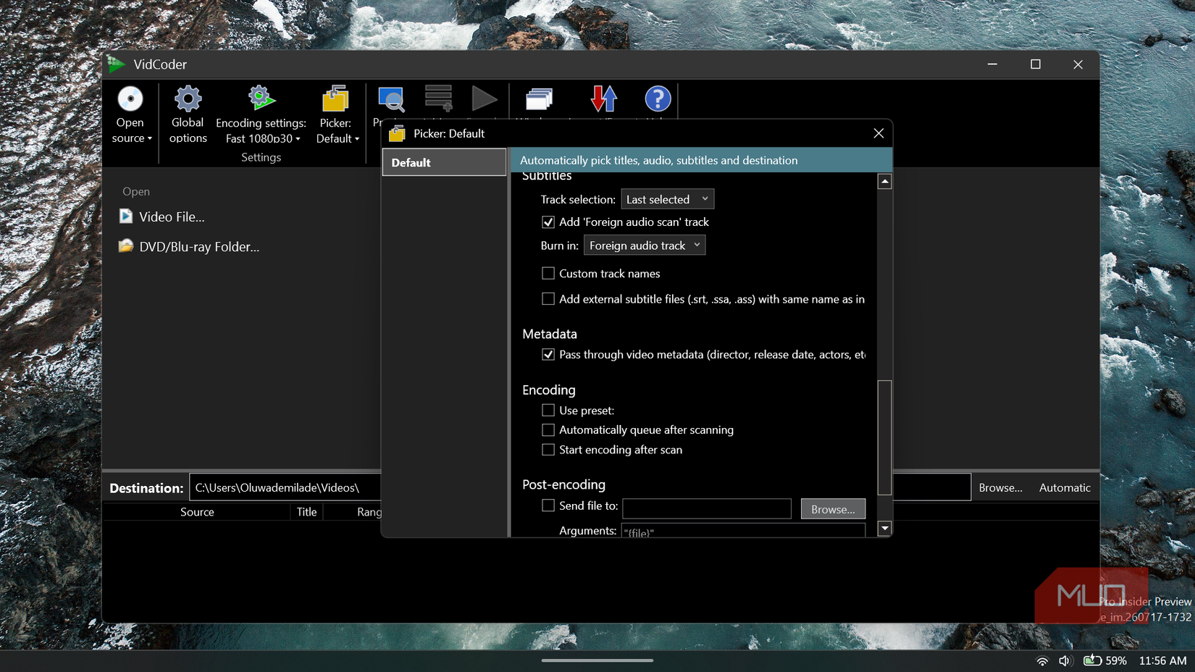Click the Arguments input field
Viewport: 1195px width, 672px height.
click(x=743, y=531)
